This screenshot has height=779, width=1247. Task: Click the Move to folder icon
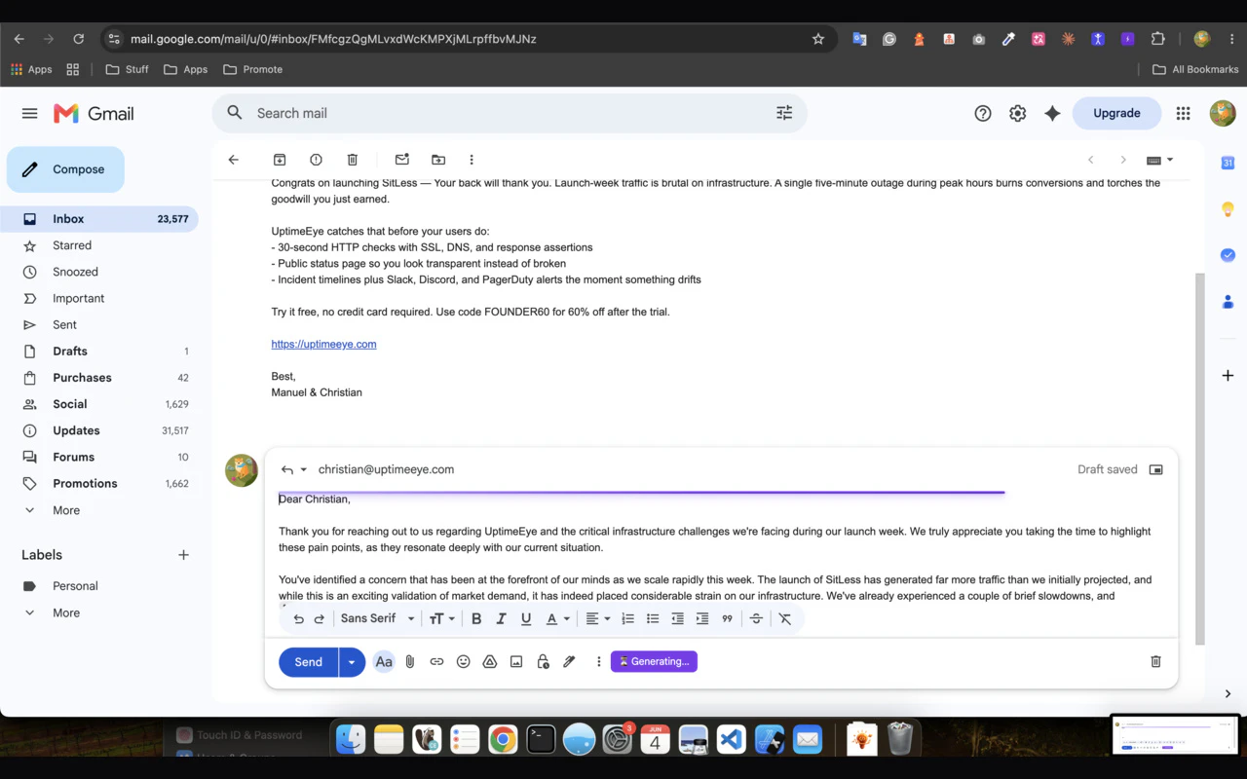click(438, 160)
